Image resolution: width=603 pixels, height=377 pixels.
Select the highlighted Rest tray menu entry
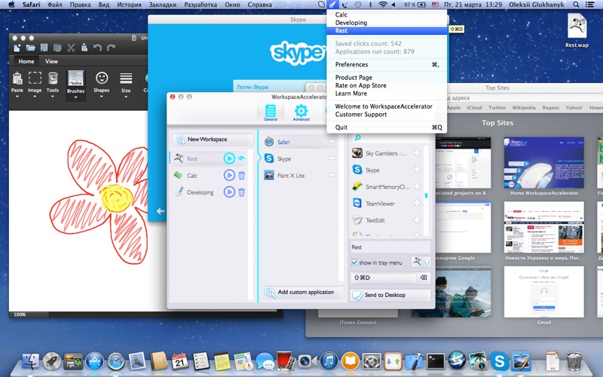(x=387, y=31)
